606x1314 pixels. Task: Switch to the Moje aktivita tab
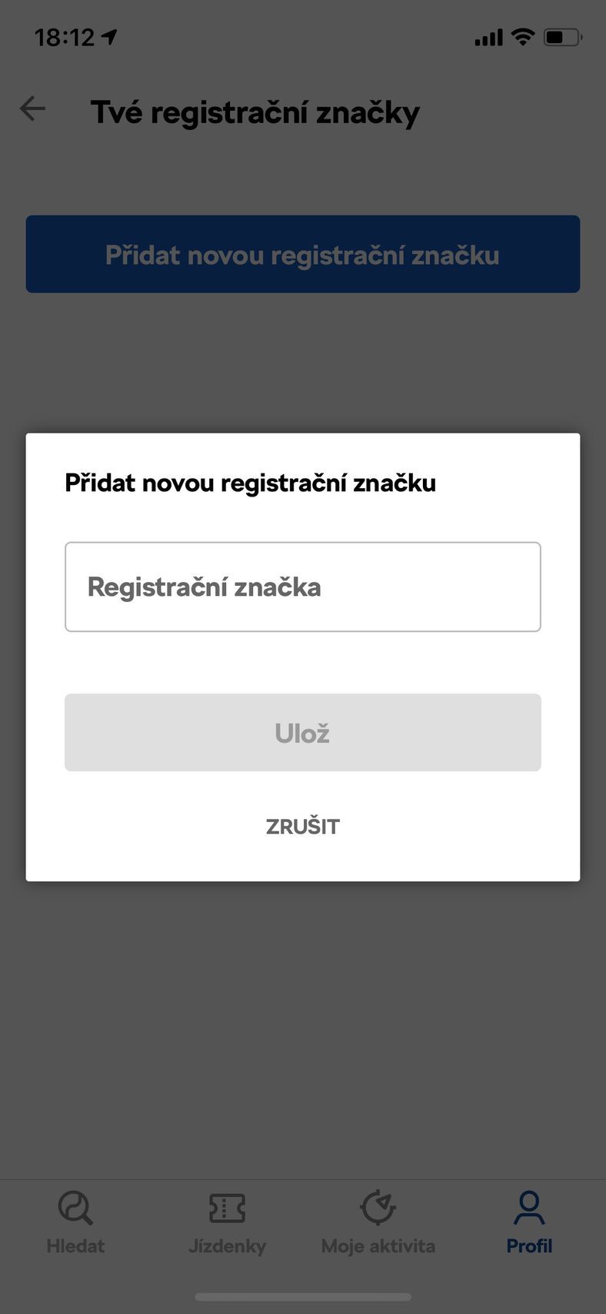pyautogui.click(x=378, y=1224)
